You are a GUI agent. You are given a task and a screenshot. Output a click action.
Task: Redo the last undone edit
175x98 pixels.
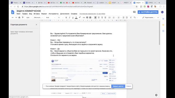click(16, 17)
